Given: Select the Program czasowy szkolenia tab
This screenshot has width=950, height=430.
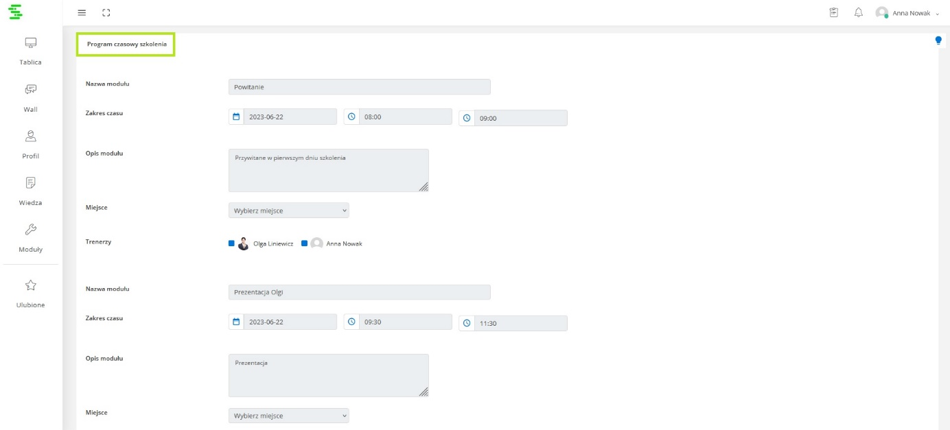Looking at the screenshot, I should (x=126, y=44).
